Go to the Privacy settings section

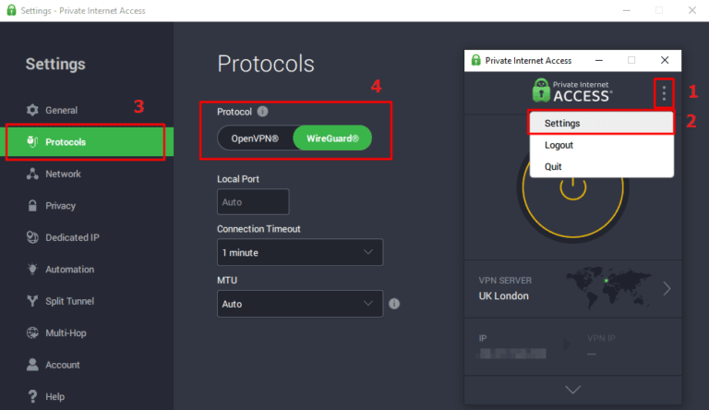point(87,205)
